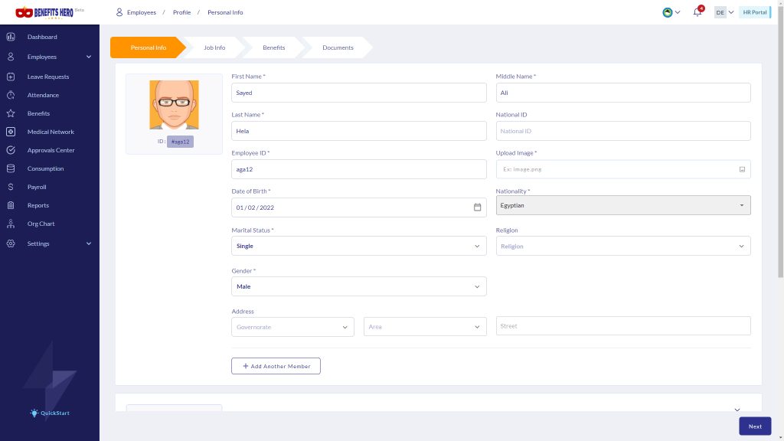Image resolution: width=784 pixels, height=441 pixels.
Task: Go to Employees breadcrumb link
Action: [x=142, y=12]
